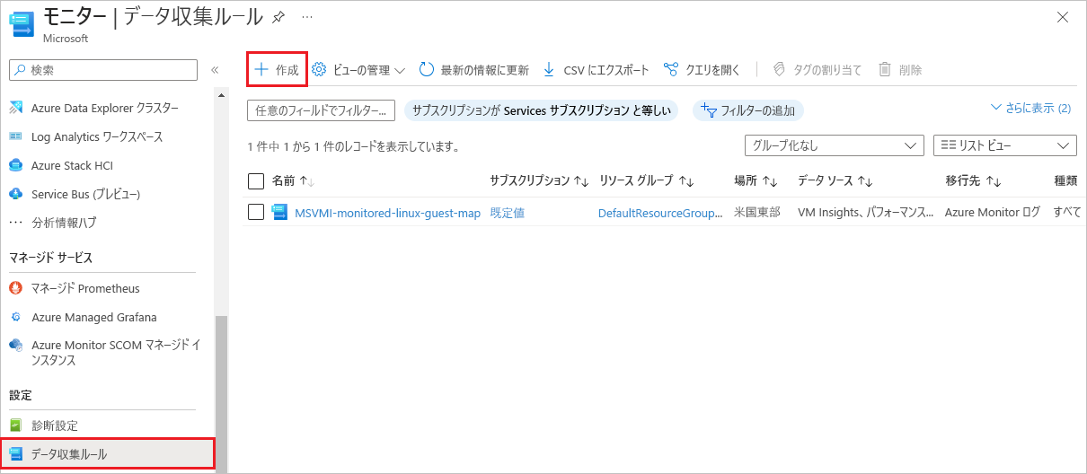Click the SCOM managed instance icon

[15, 345]
